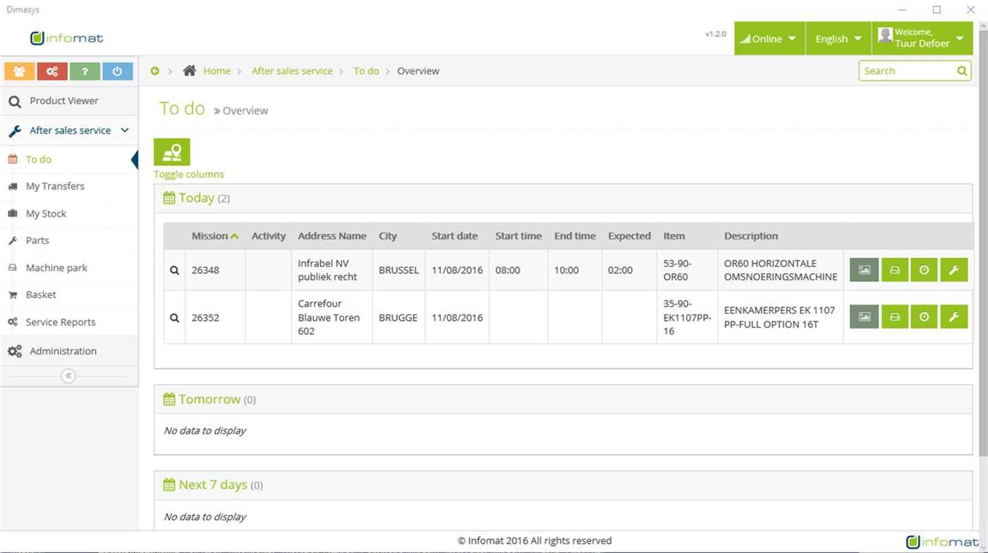Click the orange users icon button
Viewport: 988px width, 553px height.
point(19,71)
